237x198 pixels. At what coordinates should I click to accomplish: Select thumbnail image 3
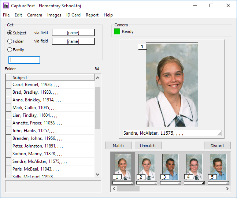coord(170,167)
